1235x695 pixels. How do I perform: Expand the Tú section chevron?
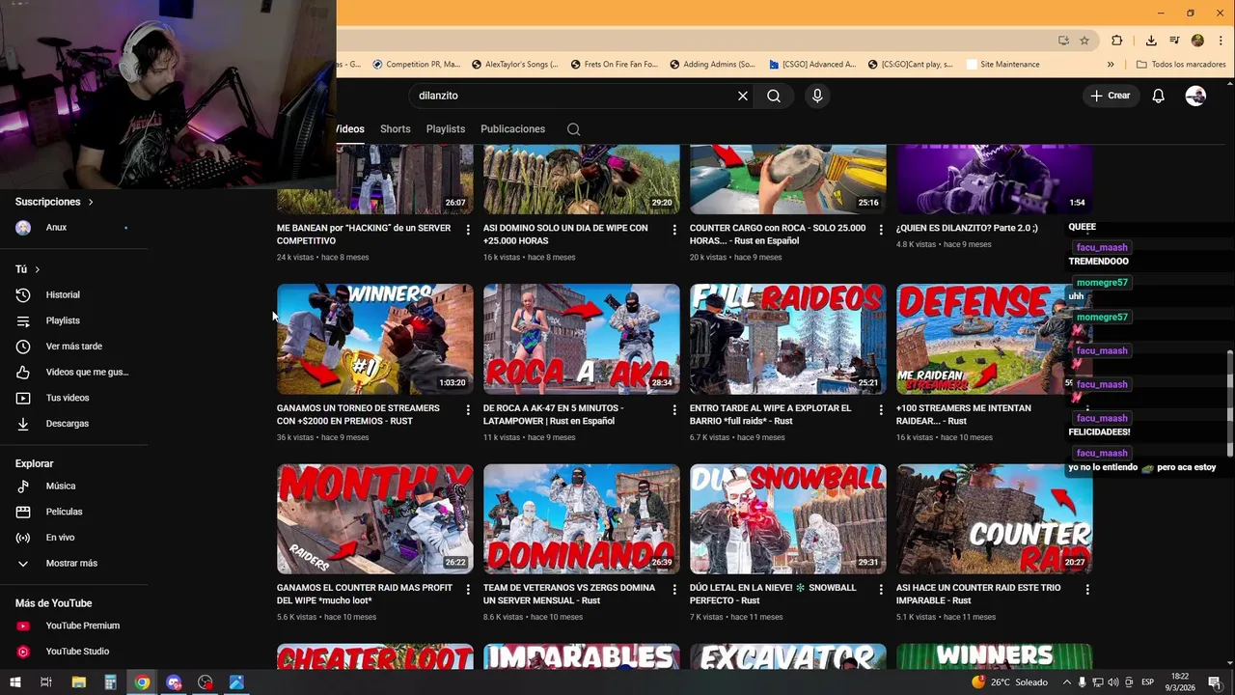(x=37, y=269)
